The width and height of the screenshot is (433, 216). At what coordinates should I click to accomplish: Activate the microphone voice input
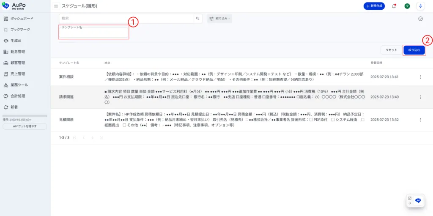420,6
